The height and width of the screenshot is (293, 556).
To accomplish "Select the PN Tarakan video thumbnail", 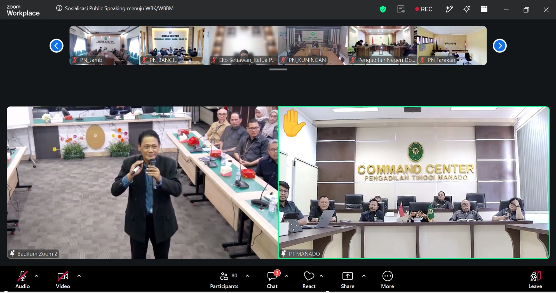I will (x=452, y=45).
